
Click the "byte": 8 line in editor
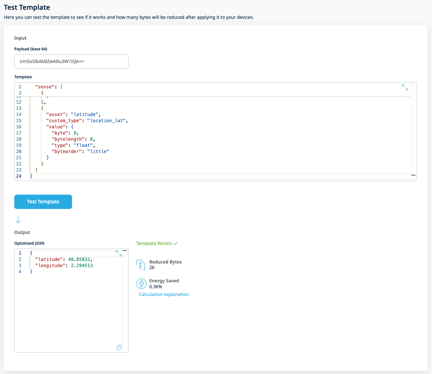pyautogui.click(x=65, y=133)
